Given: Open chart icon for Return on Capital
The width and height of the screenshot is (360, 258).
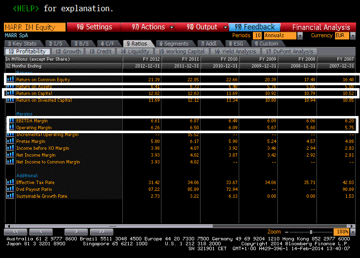Looking at the screenshot, I should 10,93.
